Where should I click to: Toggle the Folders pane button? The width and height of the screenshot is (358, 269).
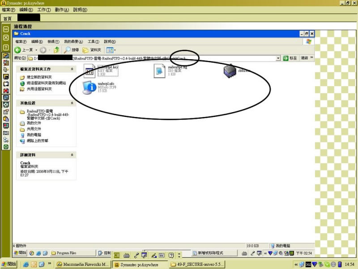(x=92, y=50)
